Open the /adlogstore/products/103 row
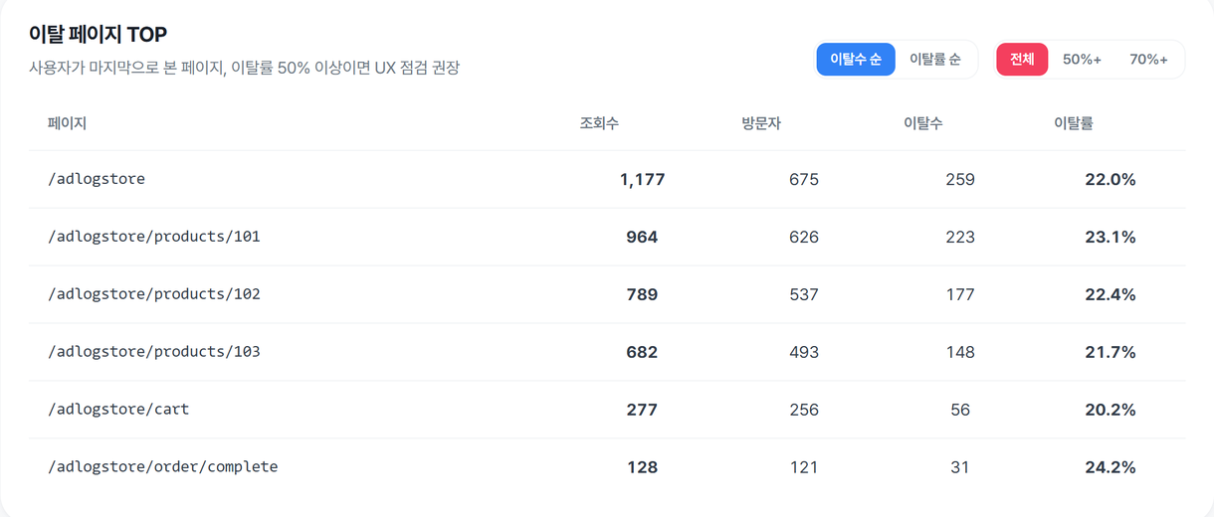Image resolution: width=1214 pixels, height=517 pixels. [x=607, y=353]
